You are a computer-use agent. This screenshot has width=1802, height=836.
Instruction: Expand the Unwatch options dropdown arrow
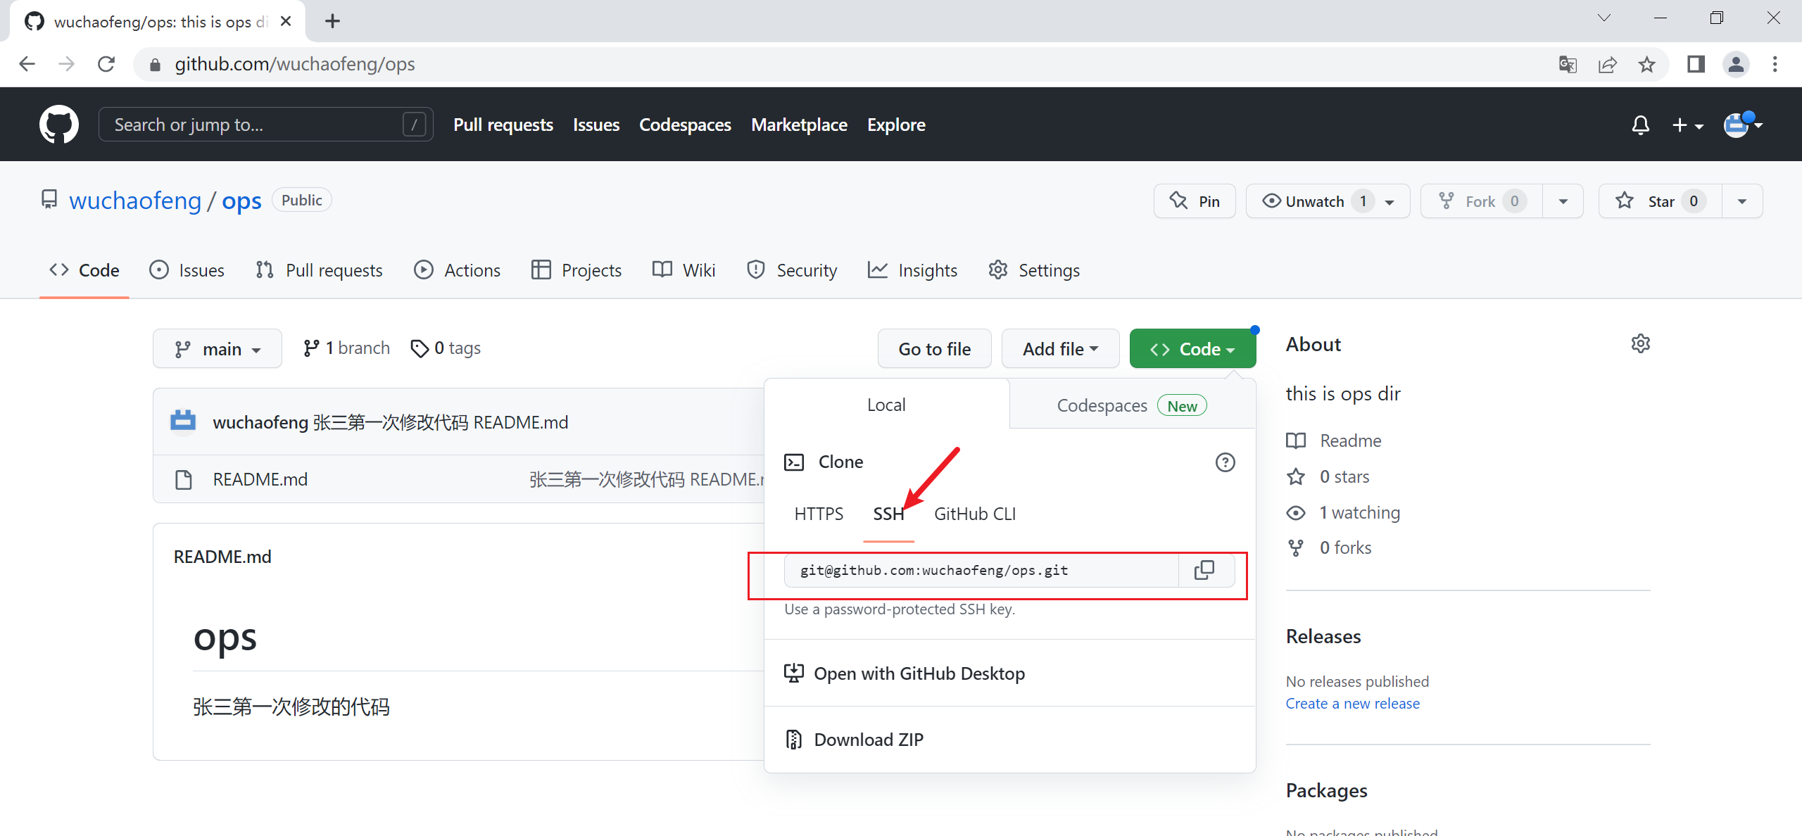(1390, 202)
